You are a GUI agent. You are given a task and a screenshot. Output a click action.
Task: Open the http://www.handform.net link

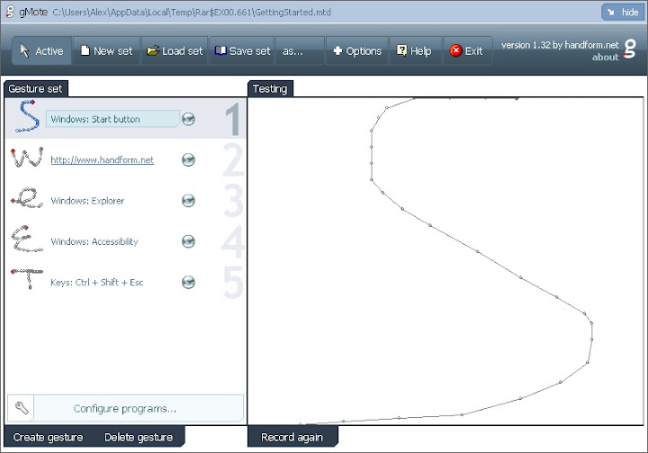tap(102, 159)
